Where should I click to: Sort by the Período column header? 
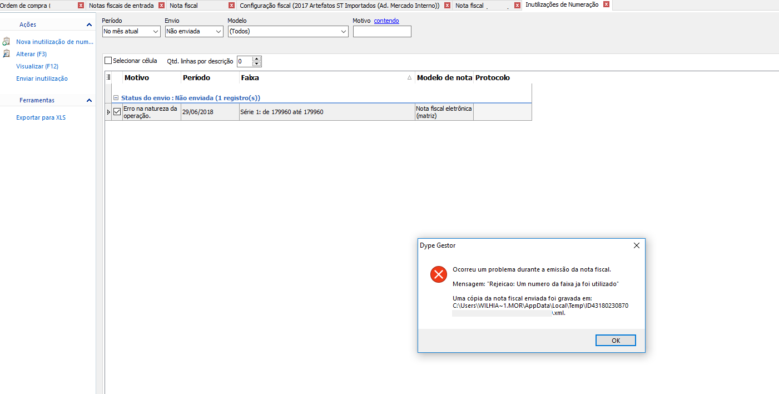210,77
